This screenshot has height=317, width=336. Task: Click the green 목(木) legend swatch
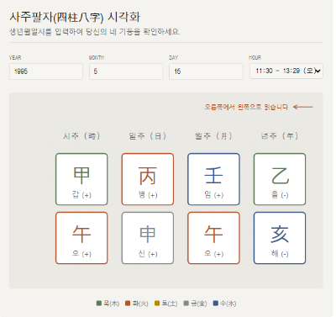[x=99, y=304]
